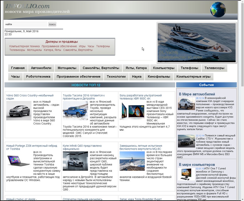Click the silver Infiniti Q60 thumbnail
Viewport: 244px width, 201px height.
(75, 161)
